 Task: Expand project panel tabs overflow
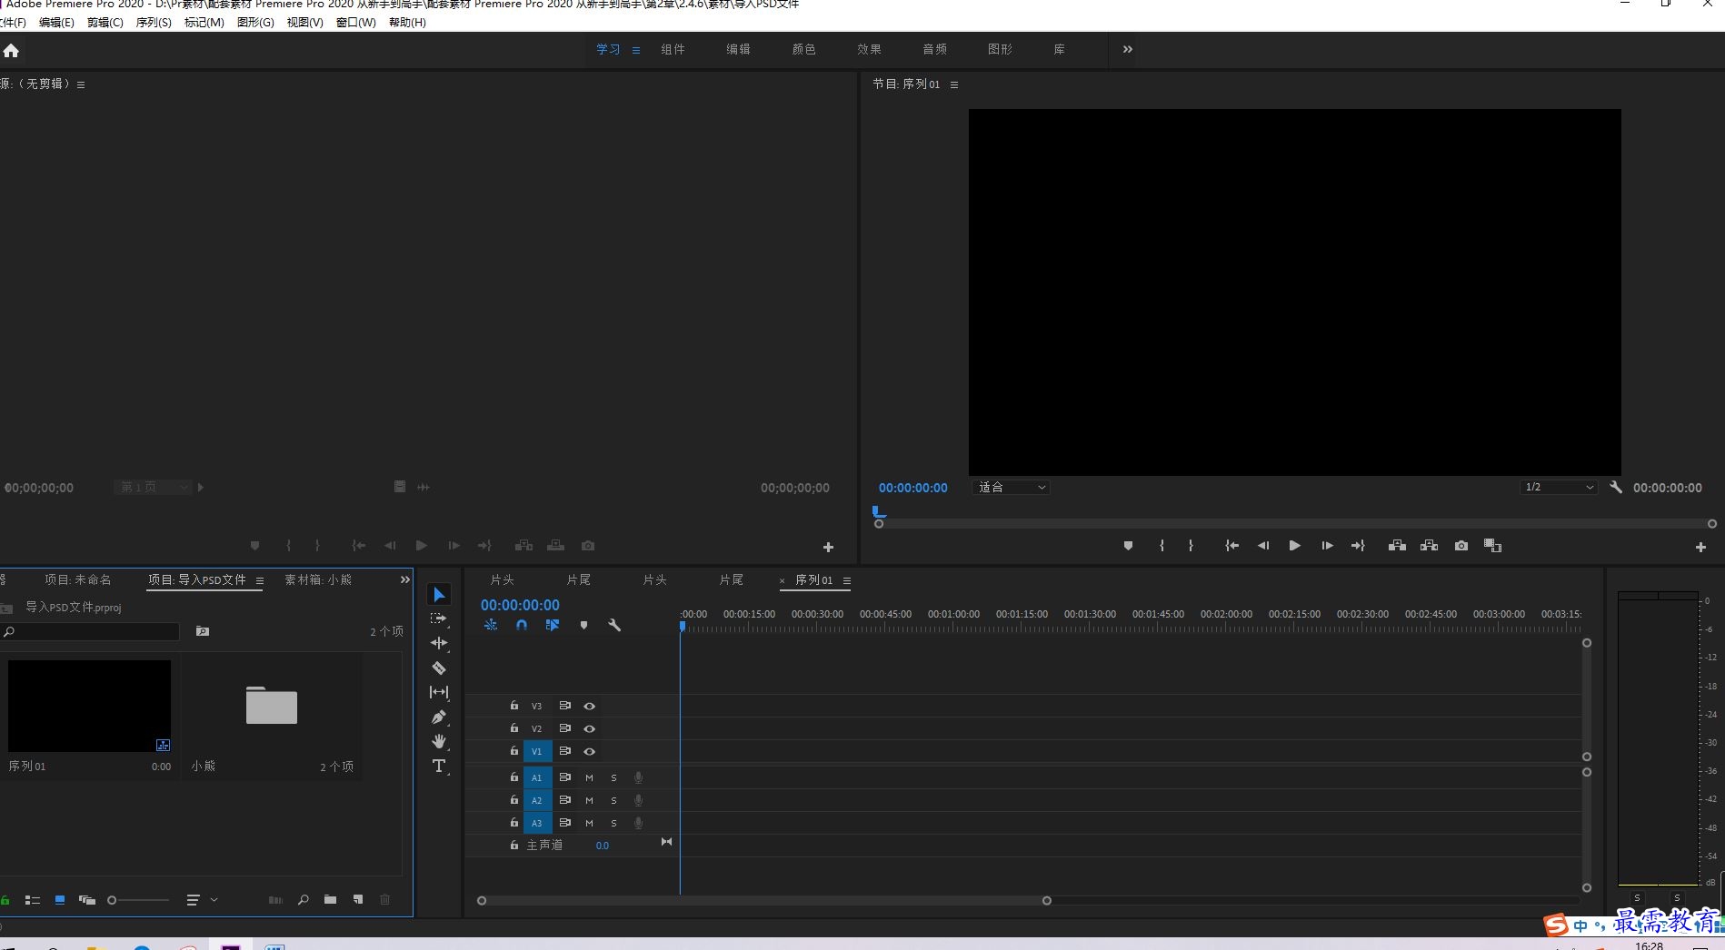pyautogui.click(x=404, y=579)
